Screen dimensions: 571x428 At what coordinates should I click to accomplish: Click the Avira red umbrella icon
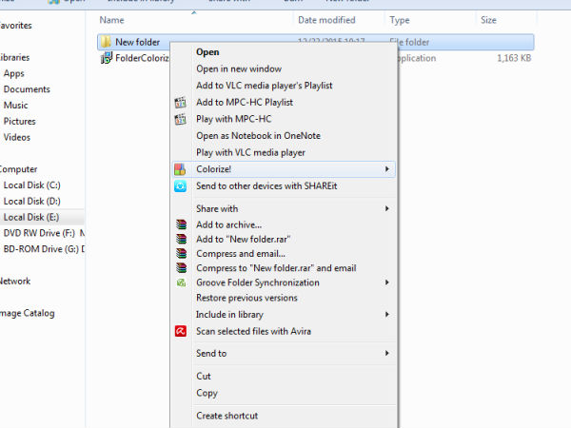coord(180,331)
